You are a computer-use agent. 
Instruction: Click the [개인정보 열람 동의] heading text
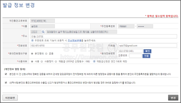pyautogui.click(x=15, y=69)
